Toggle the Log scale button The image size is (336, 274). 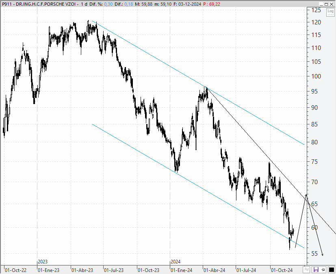tap(330, 12)
